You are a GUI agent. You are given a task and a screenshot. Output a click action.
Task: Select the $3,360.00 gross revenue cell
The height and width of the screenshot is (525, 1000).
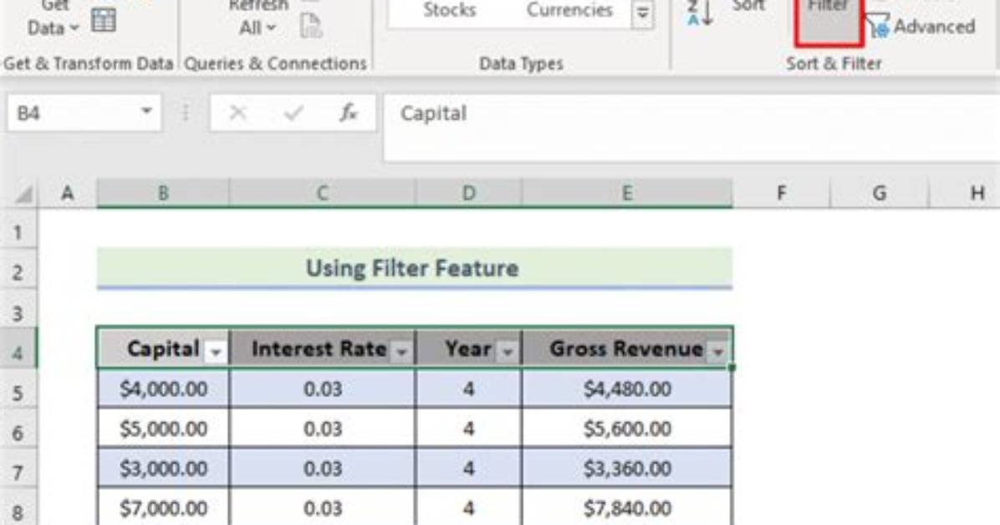click(x=628, y=467)
